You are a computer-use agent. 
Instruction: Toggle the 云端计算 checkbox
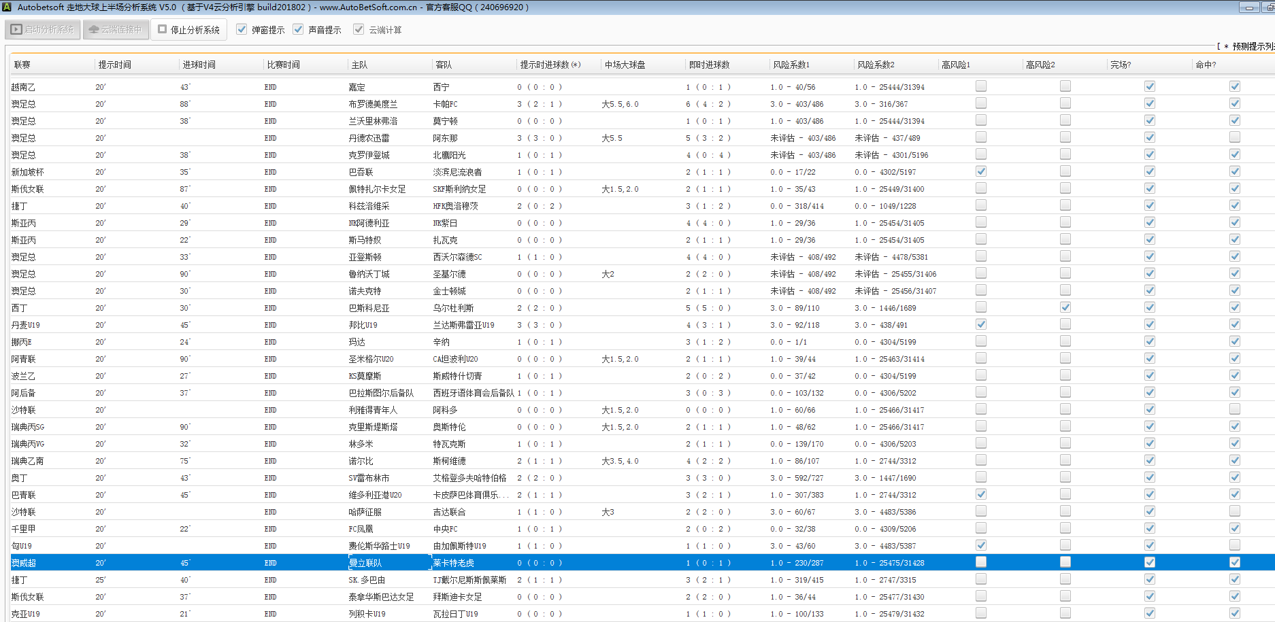(x=359, y=29)
